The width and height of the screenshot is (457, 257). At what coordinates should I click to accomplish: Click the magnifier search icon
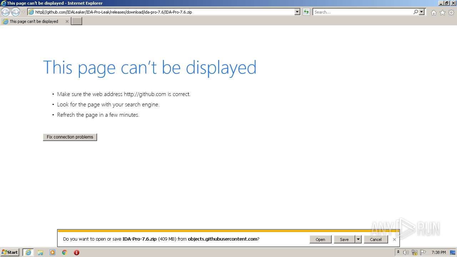[x=416, y=12]
